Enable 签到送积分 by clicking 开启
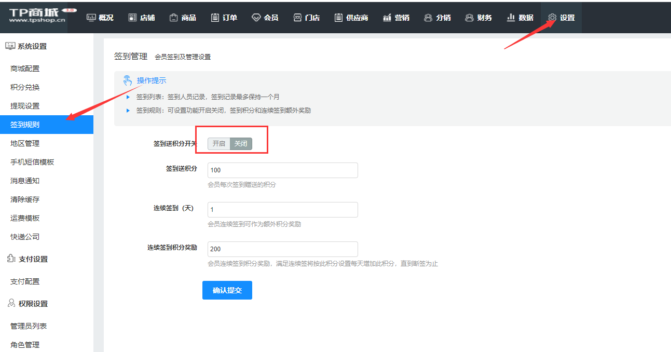The width and height of the screenshot is (671, 352). [x=218, y=144]
